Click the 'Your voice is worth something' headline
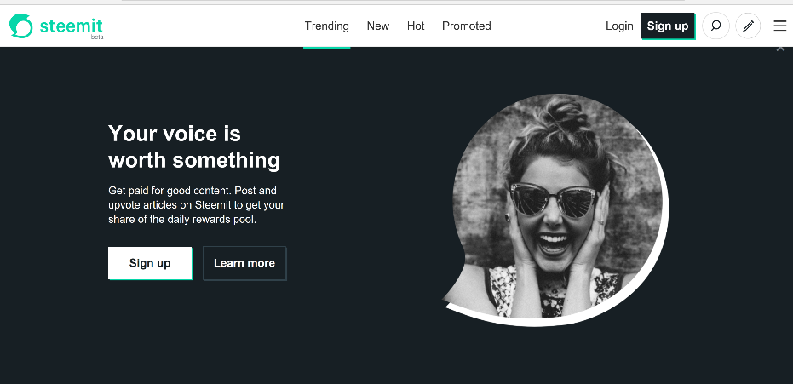793x384 pixels. click(x=194, y=147)
